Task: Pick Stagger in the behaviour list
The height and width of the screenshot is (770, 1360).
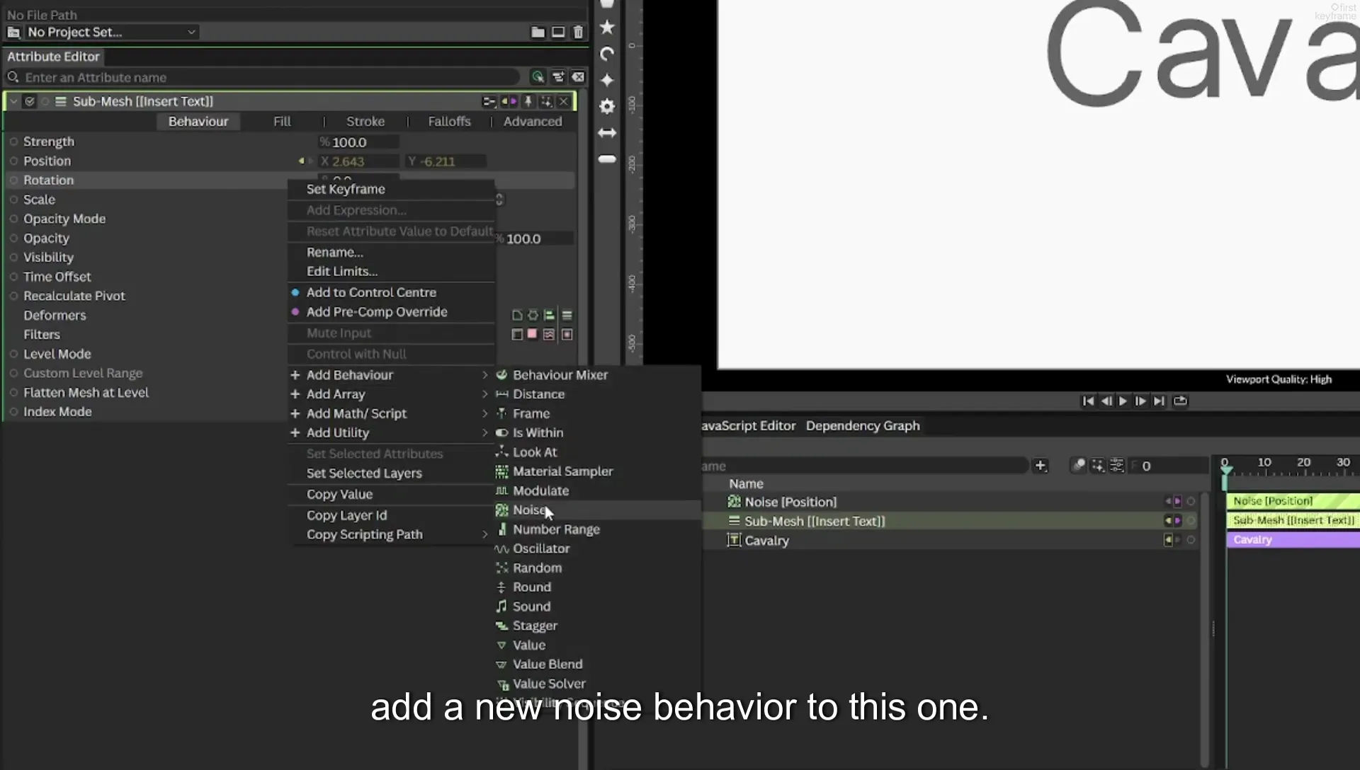Action: tap(535, 626)
